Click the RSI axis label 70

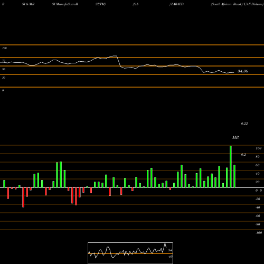(4, 61)
